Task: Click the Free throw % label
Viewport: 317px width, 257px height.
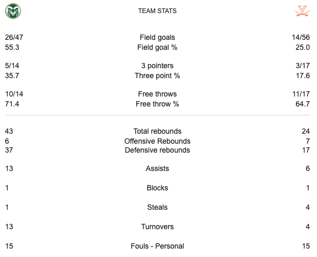Action: point(157,104)
